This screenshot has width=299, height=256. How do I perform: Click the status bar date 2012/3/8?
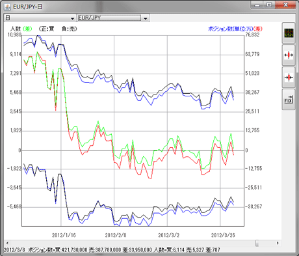pyautogui.click(x=14, y=250)
